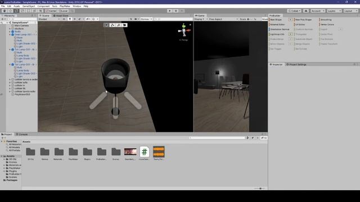Viewport: 360px width, 202px height.
Task: Select the Move tool in Unity toolbar
Action: (x=11, y=11)
